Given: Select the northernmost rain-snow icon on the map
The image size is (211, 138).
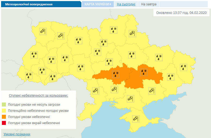Looking at the screenshot, I should [114, 30].
